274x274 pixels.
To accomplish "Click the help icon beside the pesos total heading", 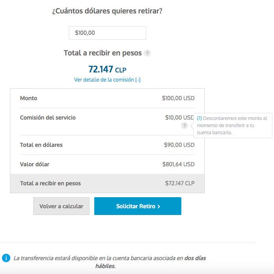I will (147, 53).
